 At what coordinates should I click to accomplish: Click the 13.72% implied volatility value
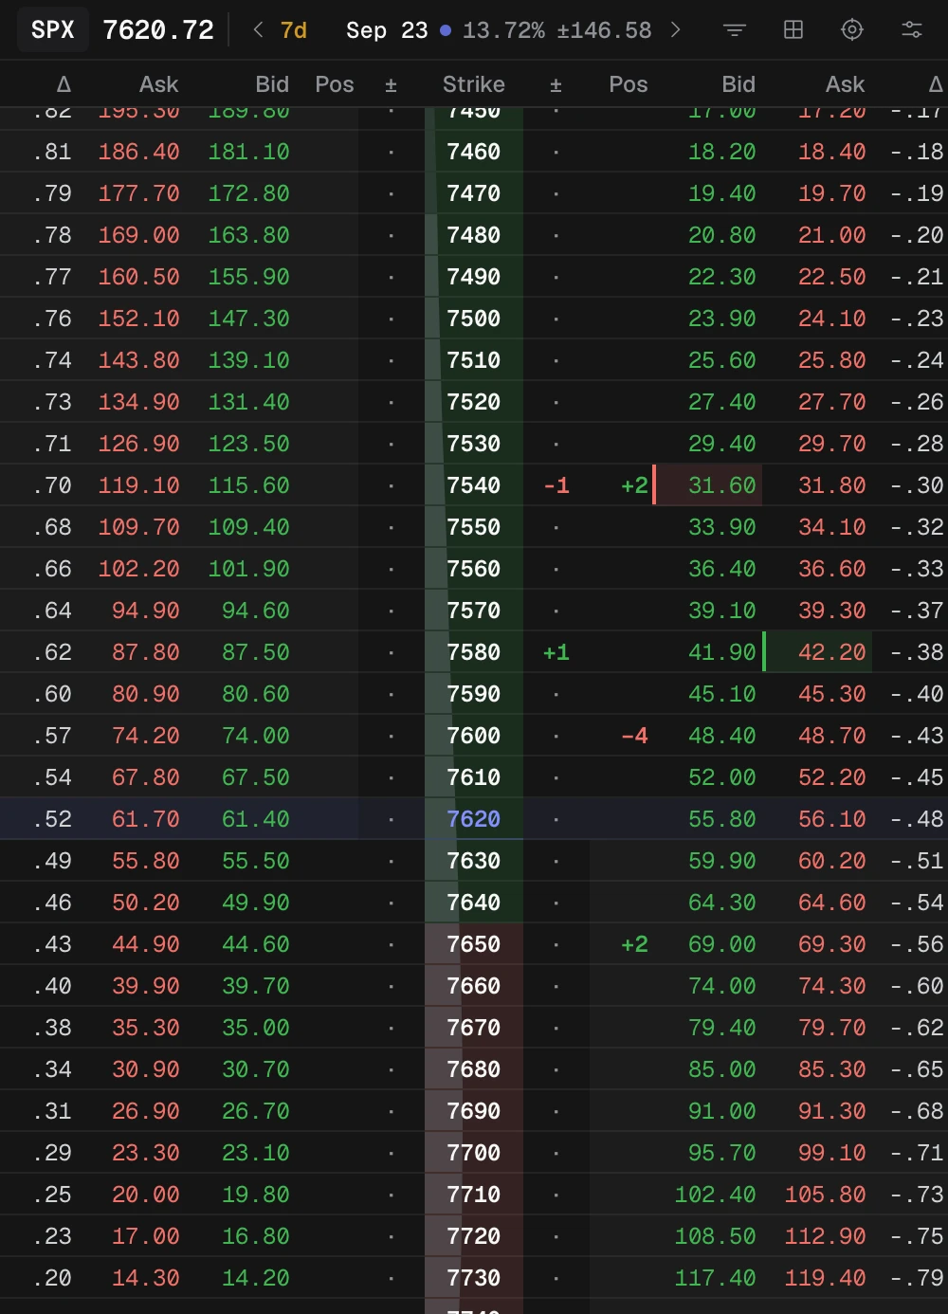click(503, 30)
